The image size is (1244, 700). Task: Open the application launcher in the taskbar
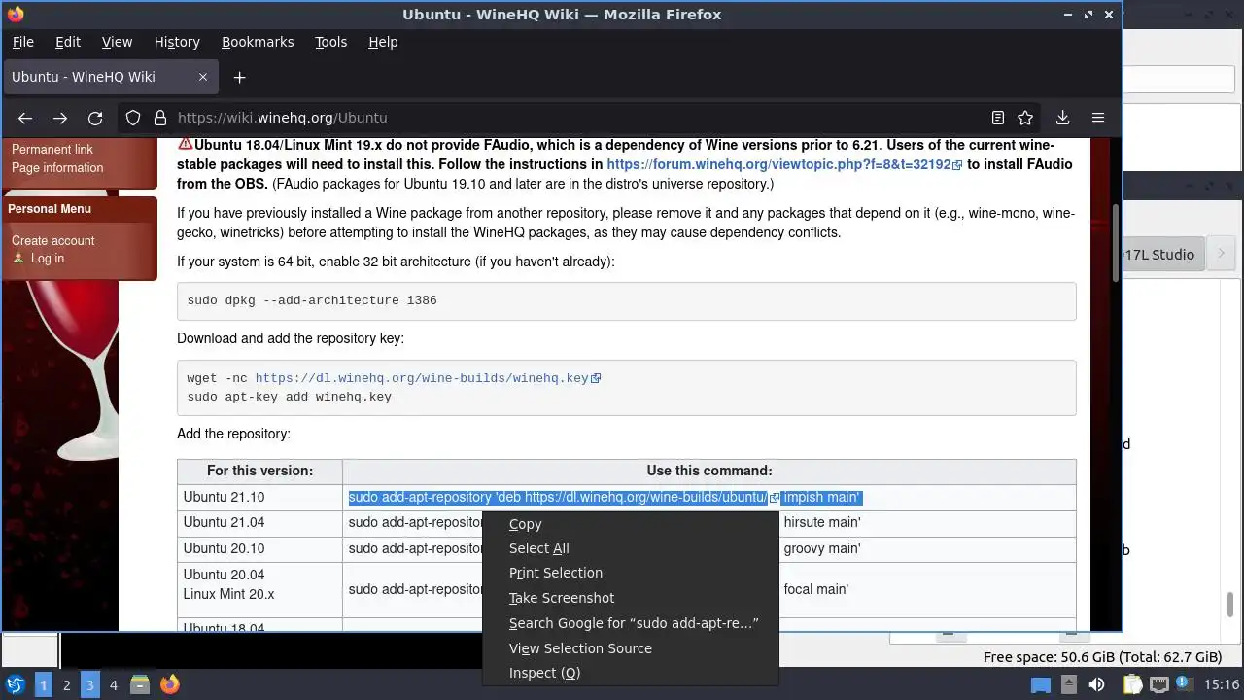pyautogui.click(x=16, y=685)
